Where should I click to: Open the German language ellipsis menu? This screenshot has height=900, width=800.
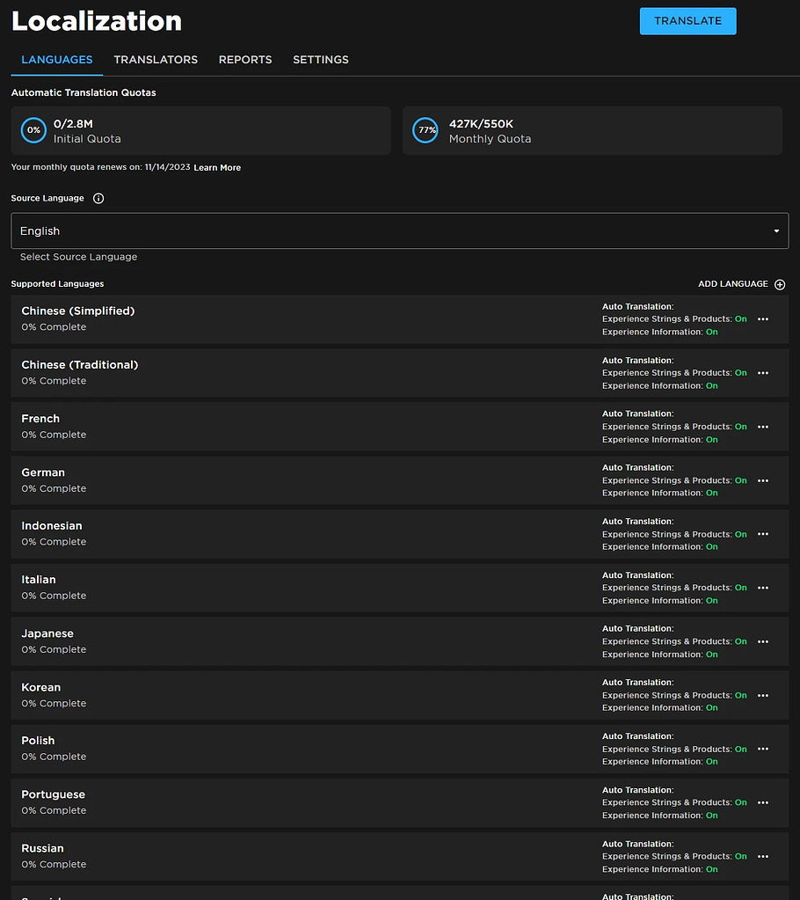(x=763, y=480)
